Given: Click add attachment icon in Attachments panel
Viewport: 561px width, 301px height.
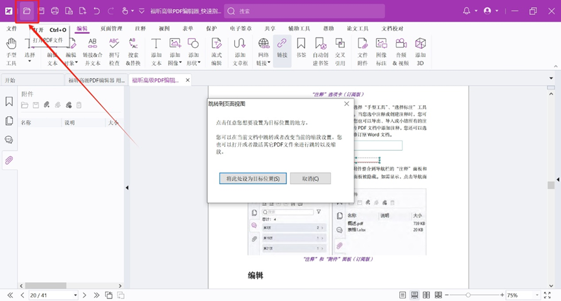Looking at the screenshot, I should point(47,104).
